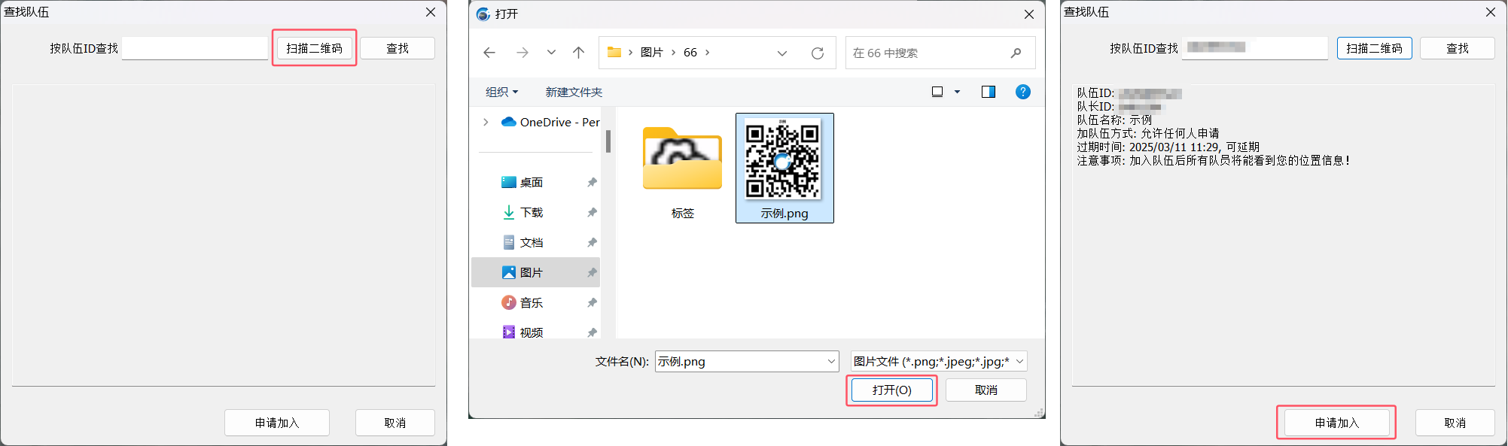Click 66 in the address breadcrumb

(690, 53)
